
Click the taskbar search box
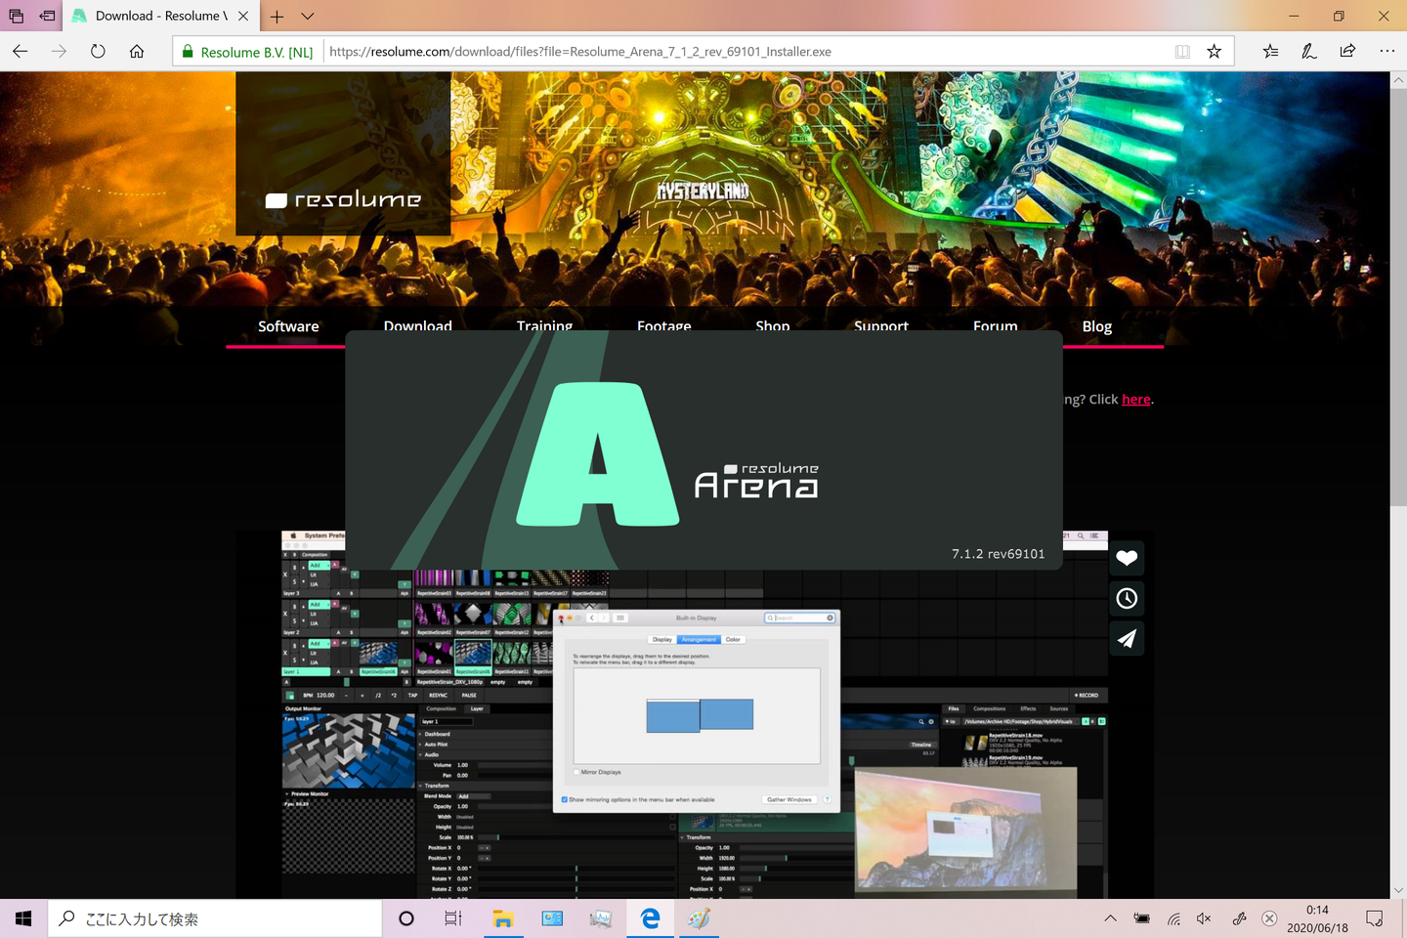[x=215, y=918]
